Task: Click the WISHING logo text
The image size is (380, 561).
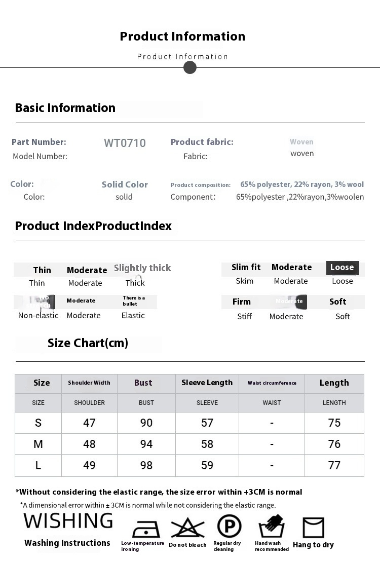Action: click(x=68, y=520)
